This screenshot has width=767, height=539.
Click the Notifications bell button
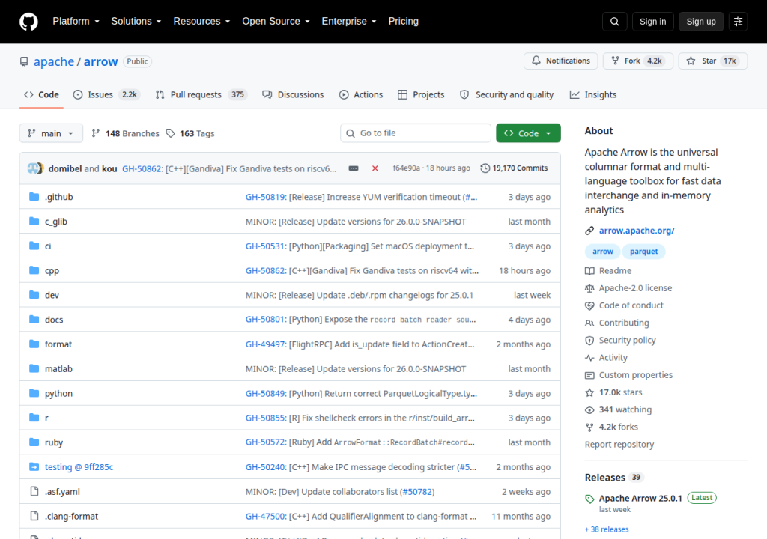coord(560,61)
